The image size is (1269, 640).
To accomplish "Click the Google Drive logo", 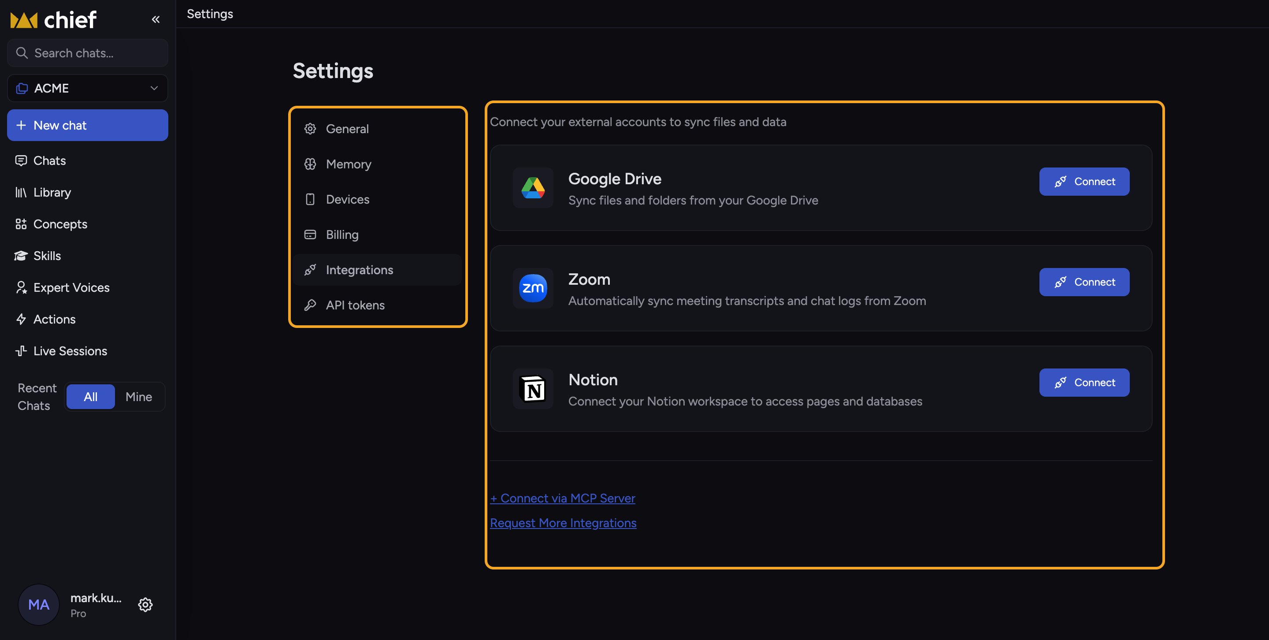I will (533, 188).
